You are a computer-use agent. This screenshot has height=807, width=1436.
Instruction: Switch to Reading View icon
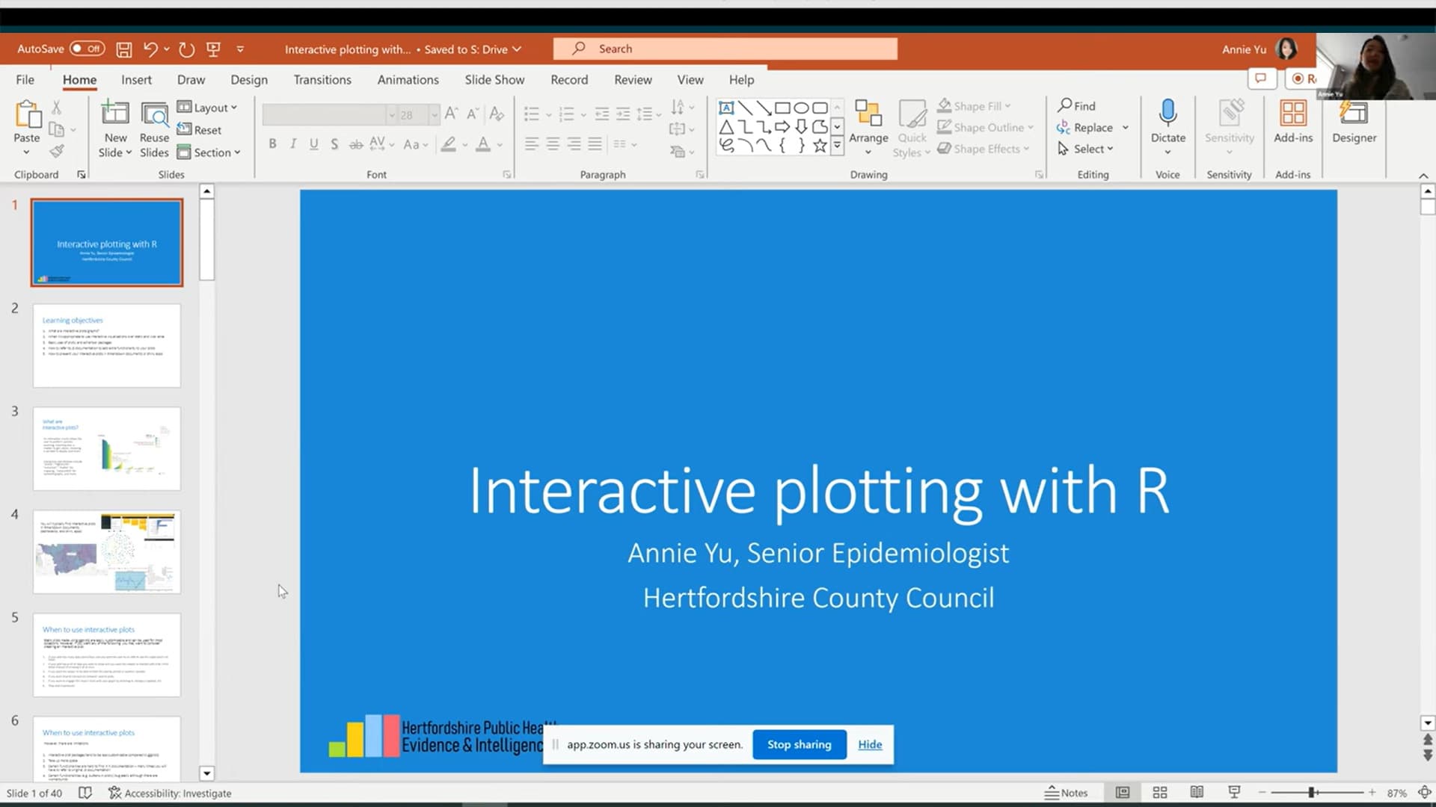pos(1197,793)
